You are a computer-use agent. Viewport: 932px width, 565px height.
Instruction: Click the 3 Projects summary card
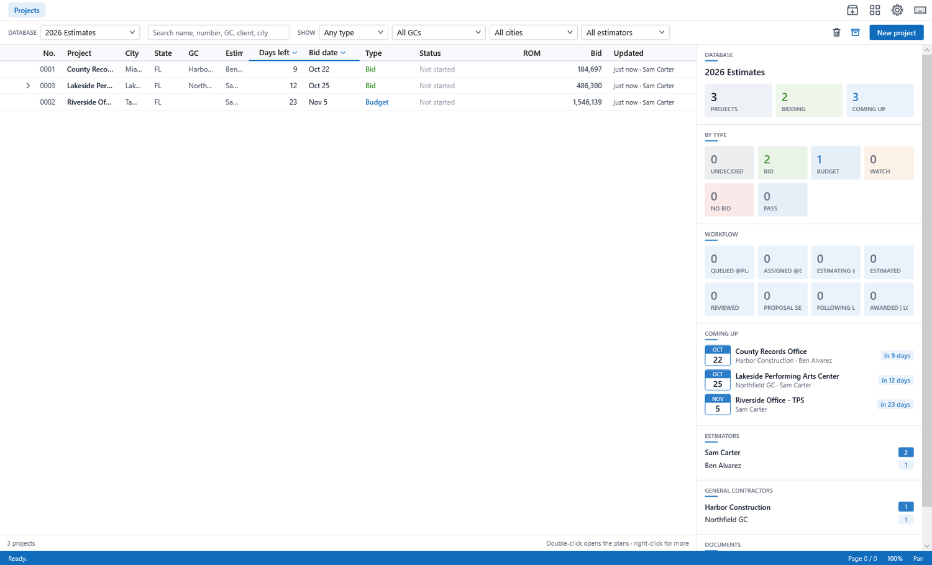pyautogui.click(x=738, y=101)
